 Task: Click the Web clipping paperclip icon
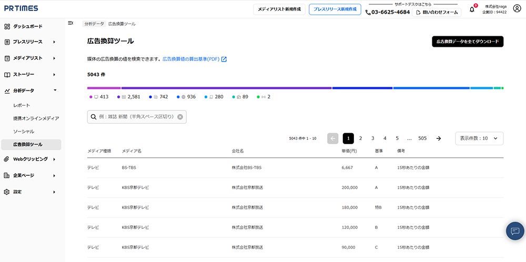tap(7, 159)
